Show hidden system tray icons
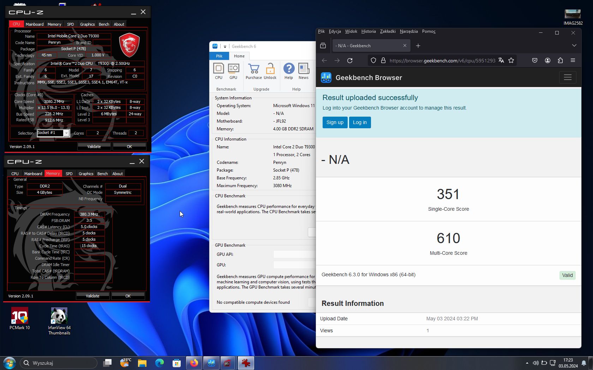This screenshot has height=370, width=593. (x=527, y=363)
